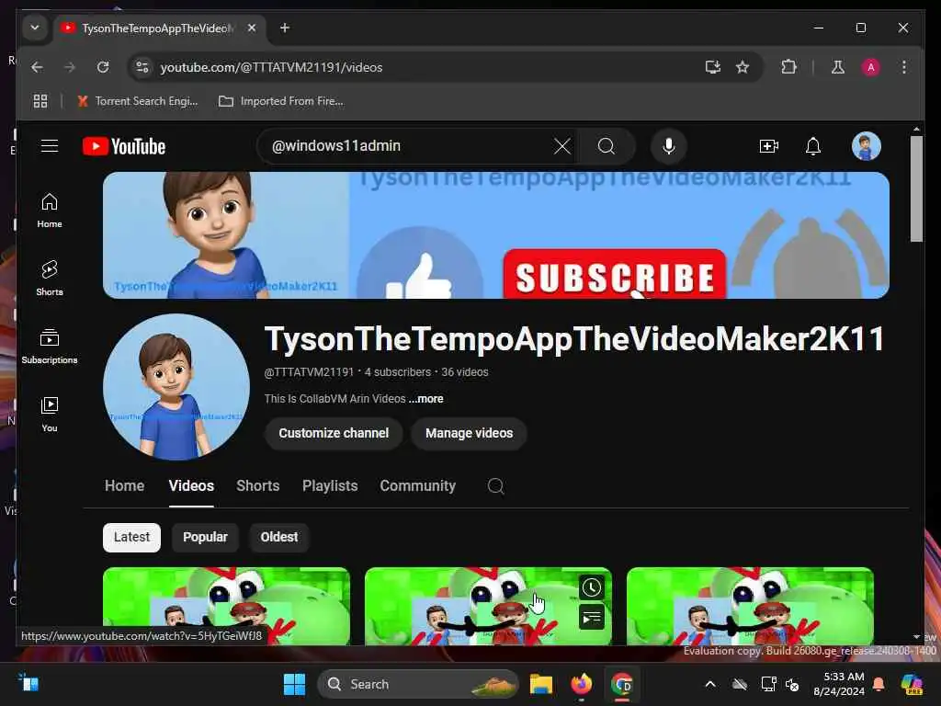Close the YouTube browser tab
The height and width of the screenshot is (706, 941).
[x=252, y=28]
